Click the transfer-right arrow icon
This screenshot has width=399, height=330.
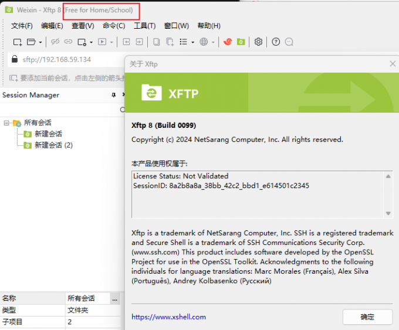click(139, 42)
